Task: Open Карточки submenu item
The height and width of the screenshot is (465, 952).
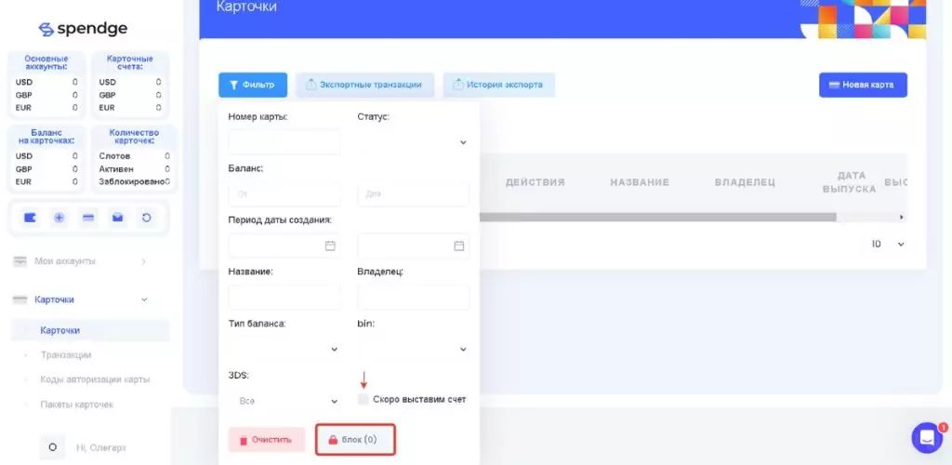Action: [x=90, y=330]
